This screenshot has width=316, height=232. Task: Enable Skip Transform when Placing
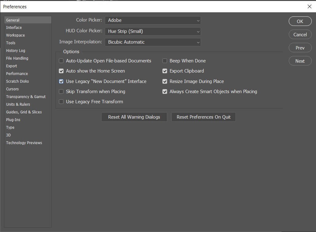coord(61,92)
